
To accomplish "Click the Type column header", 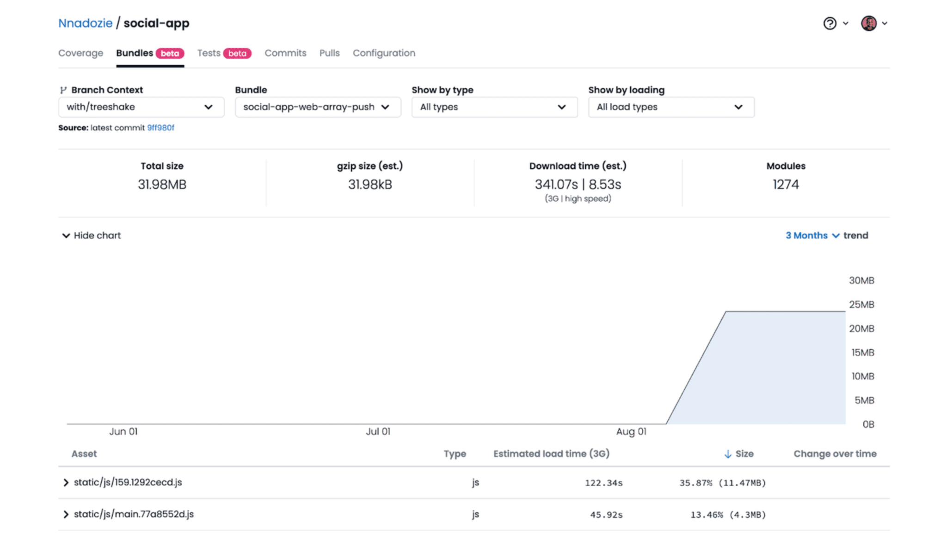I will point(455,454).
